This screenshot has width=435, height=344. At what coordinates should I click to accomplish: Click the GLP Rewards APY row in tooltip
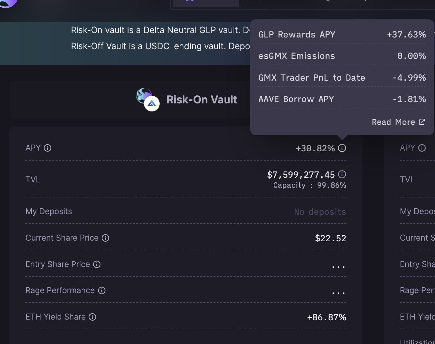pos(342,34)
